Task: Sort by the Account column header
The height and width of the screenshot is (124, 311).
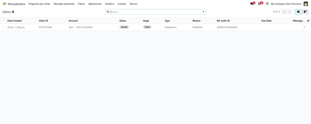Action: pos(73,21)
